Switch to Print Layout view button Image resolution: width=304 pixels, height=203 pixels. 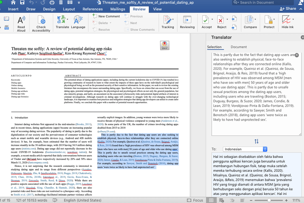click(x=211, y=200)
